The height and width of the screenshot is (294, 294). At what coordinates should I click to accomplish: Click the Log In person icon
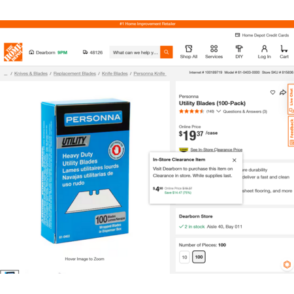pos(265,48)
